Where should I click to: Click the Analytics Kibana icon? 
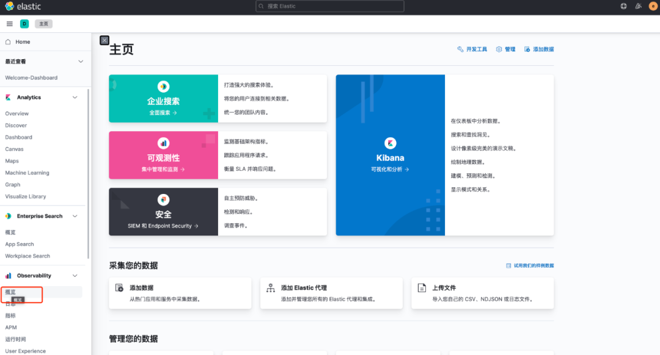8,98
